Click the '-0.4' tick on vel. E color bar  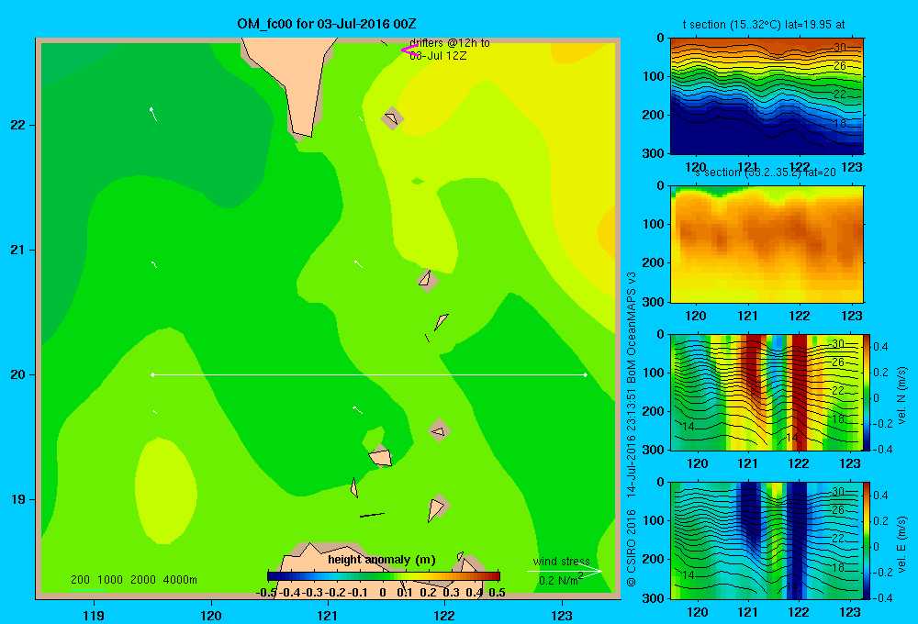point(882,597)
